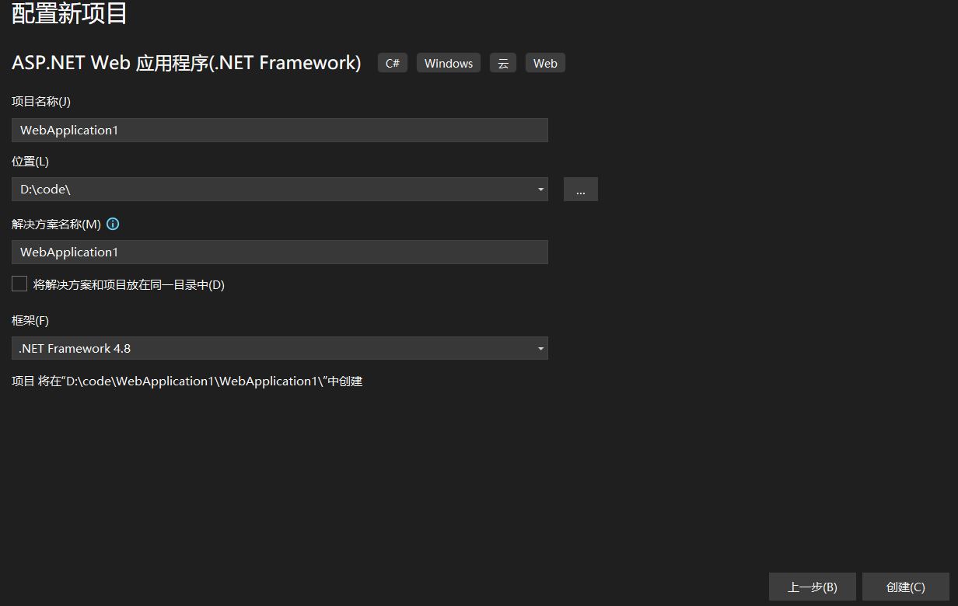Select the .NET Framework 4.8 combo box
958x606 pixels.
272,349
